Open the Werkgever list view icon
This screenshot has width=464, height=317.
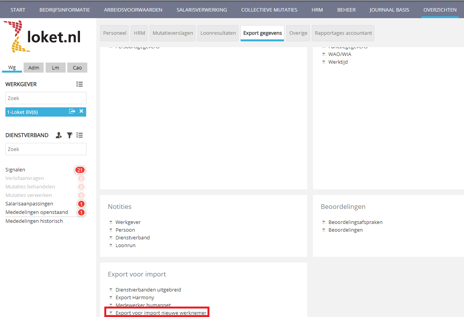[x=80, y=84]
